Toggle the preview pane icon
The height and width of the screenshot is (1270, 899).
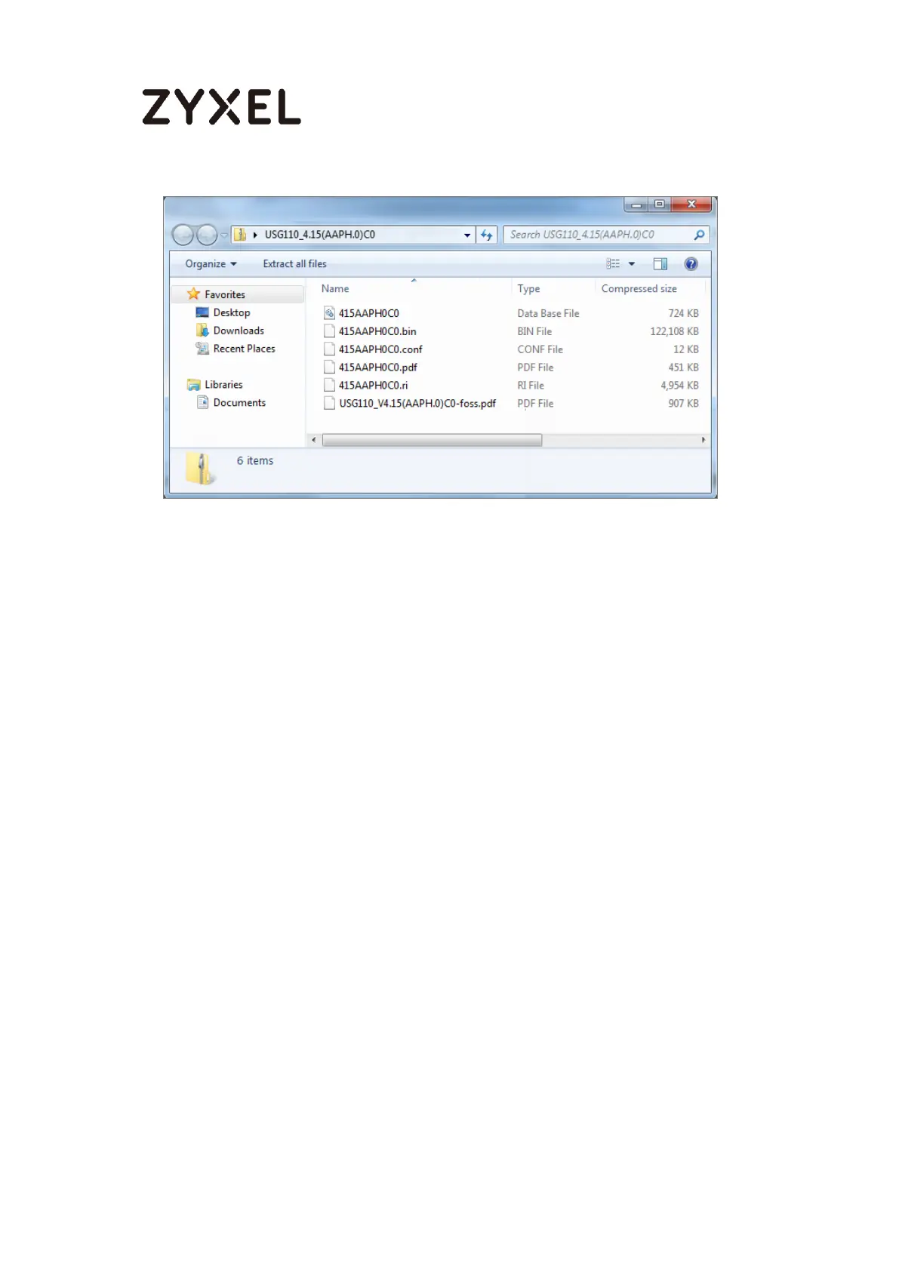pos(660,264)
